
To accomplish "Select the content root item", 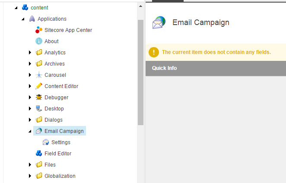I will (39, 8).
